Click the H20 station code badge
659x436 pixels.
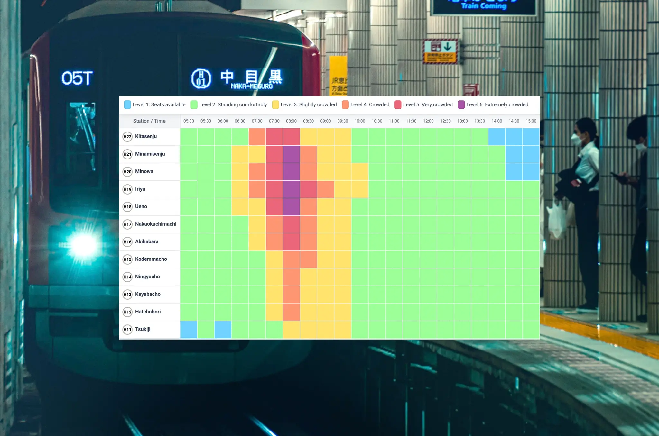pos(127,172)
